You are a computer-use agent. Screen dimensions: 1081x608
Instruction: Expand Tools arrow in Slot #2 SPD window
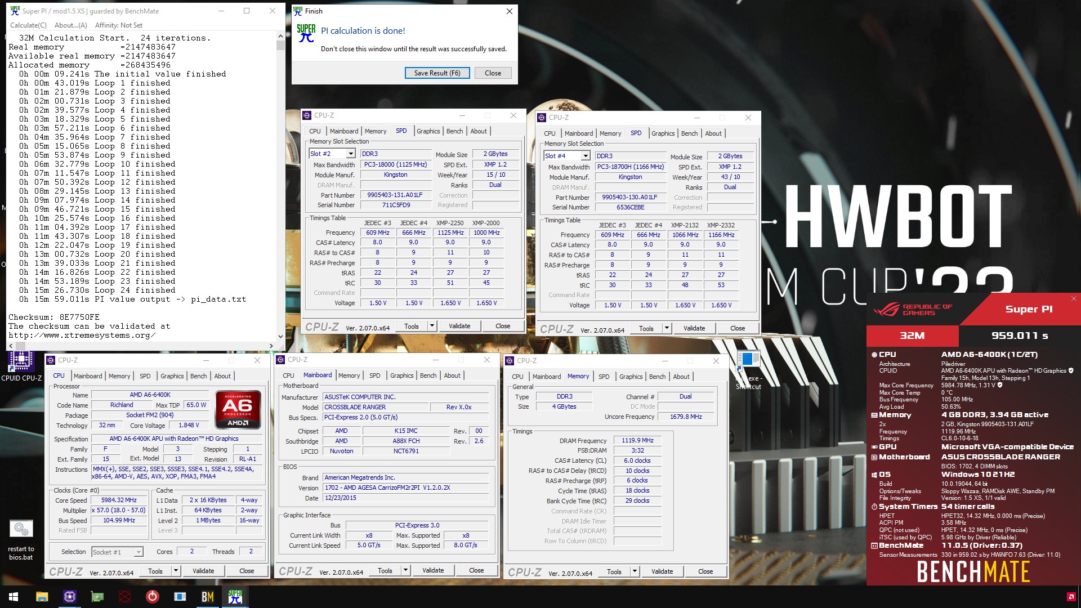[432, 326]
